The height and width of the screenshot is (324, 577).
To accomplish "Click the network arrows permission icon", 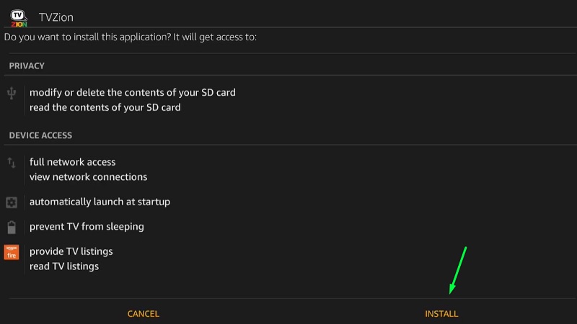I will point(12,163).
